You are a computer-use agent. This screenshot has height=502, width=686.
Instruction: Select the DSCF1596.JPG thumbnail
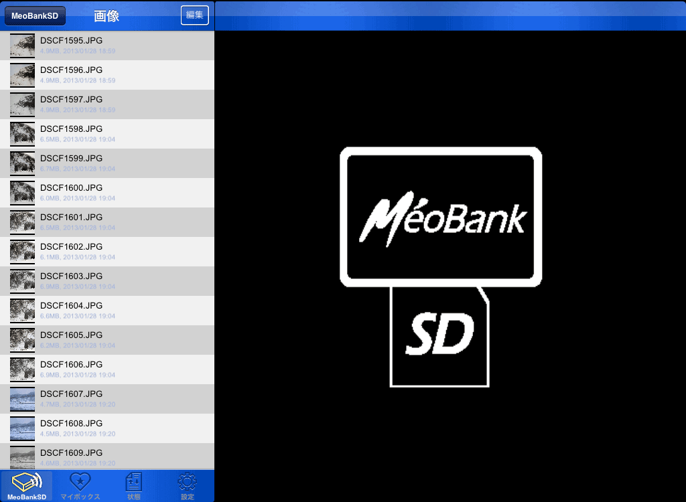click(22, 75)
